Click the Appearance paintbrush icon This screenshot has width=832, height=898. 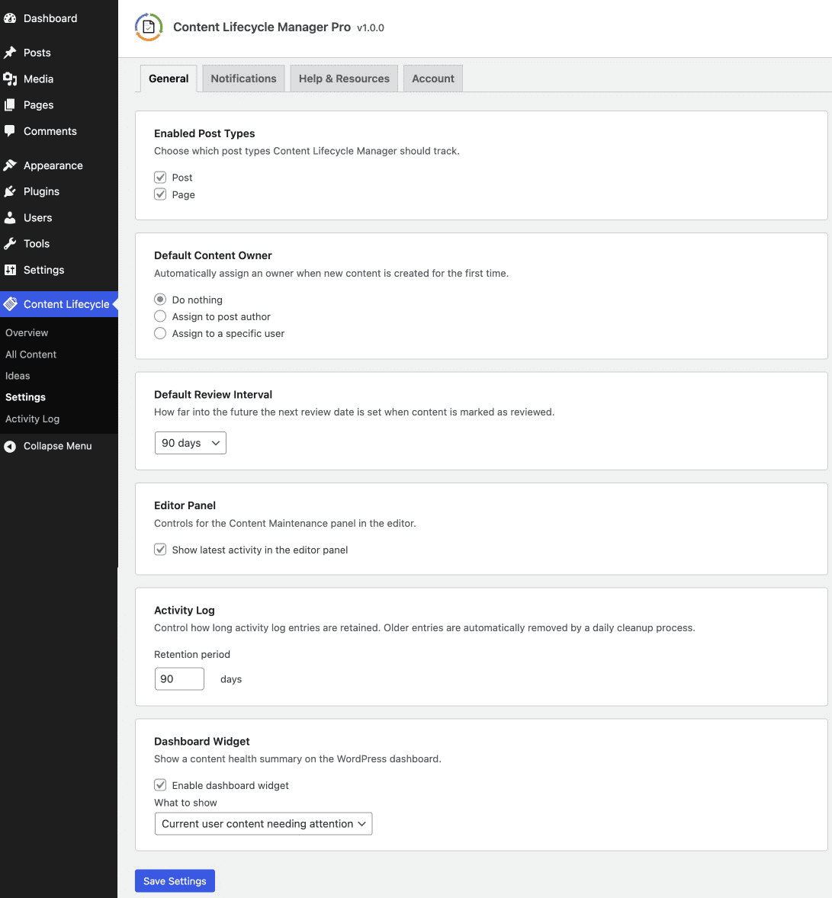tap(10, 165)
